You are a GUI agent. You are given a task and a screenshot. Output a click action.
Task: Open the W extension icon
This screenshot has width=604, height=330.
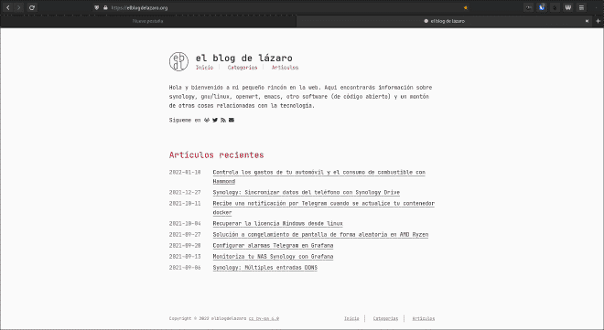(x=567, y=7)
